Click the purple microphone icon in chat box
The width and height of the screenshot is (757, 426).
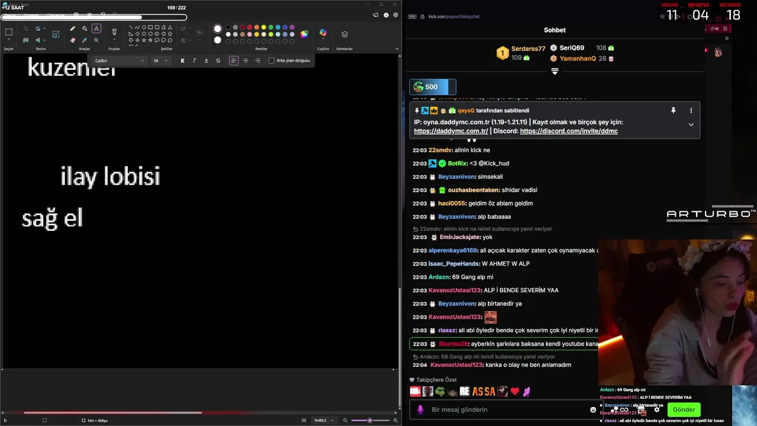[420, 409]
